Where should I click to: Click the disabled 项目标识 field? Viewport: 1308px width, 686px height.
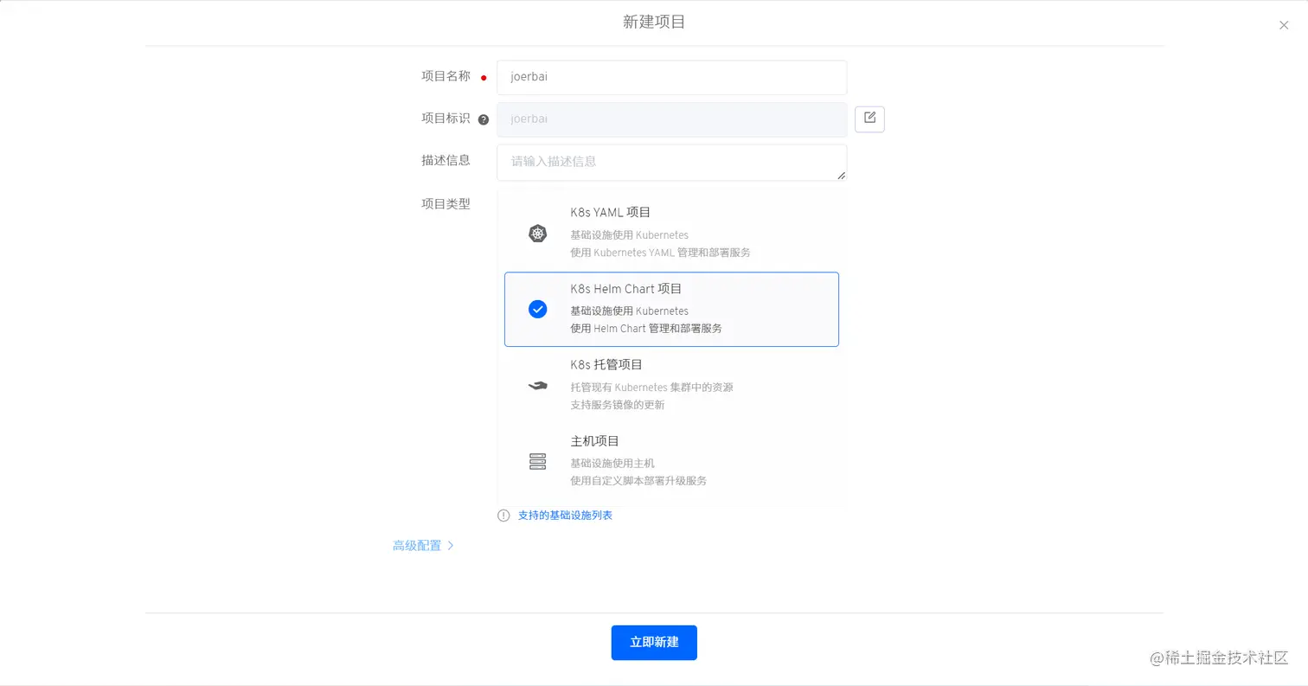point(671,119)
